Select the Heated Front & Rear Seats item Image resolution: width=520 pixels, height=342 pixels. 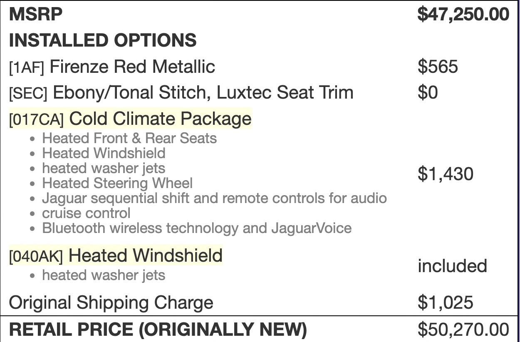(129, 138)
